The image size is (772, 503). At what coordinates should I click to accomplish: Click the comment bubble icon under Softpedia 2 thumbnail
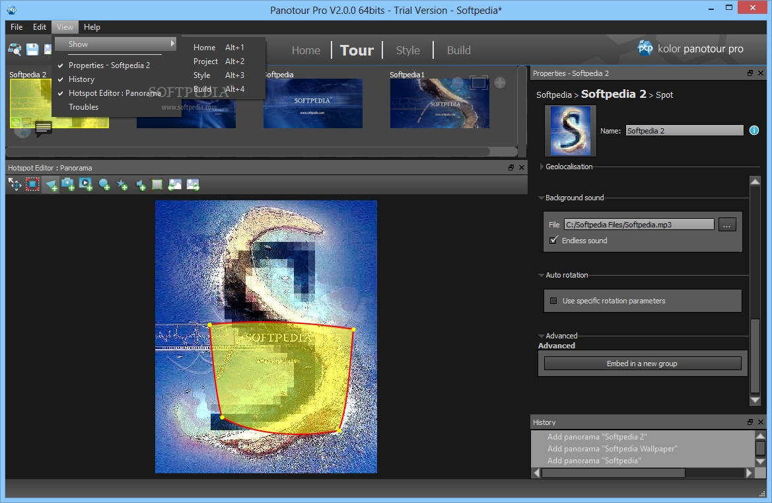(x=44, y=129)
